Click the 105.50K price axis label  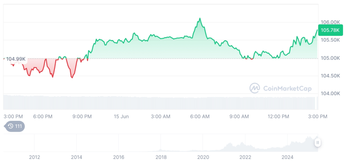[x=331, y=40]
